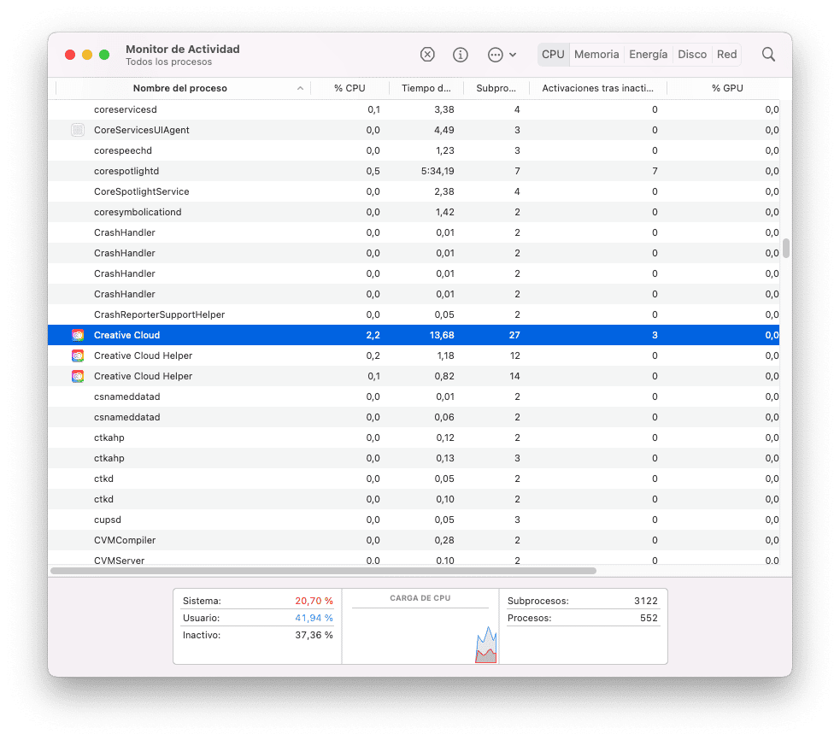Switch to the Memoria tab
This screenshot has width=840, height=740.
click(x=596, y=55)
